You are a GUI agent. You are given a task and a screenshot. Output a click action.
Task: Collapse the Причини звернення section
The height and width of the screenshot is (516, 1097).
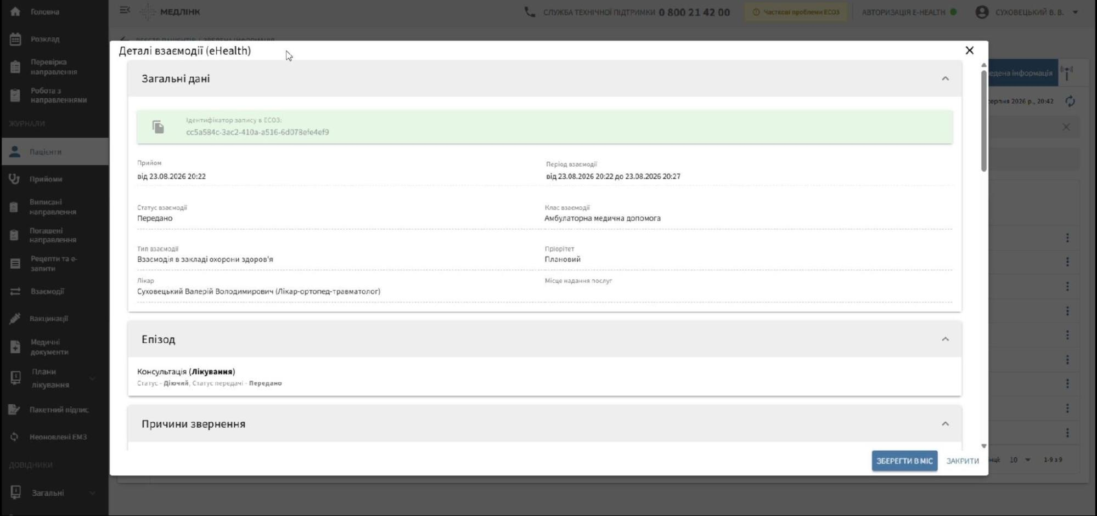(x=945, y=423)
